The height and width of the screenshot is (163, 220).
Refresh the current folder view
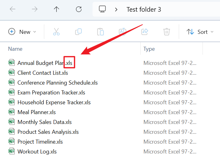79,9
